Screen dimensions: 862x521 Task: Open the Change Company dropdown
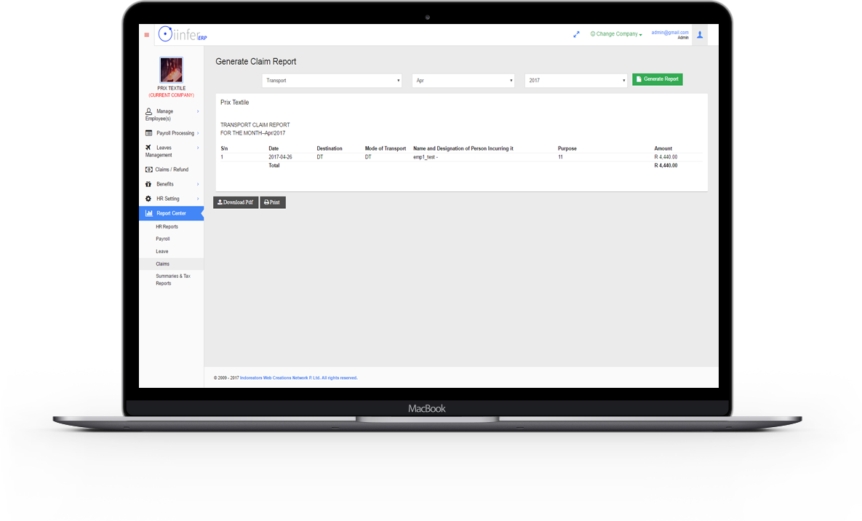(x=615, y=34)
